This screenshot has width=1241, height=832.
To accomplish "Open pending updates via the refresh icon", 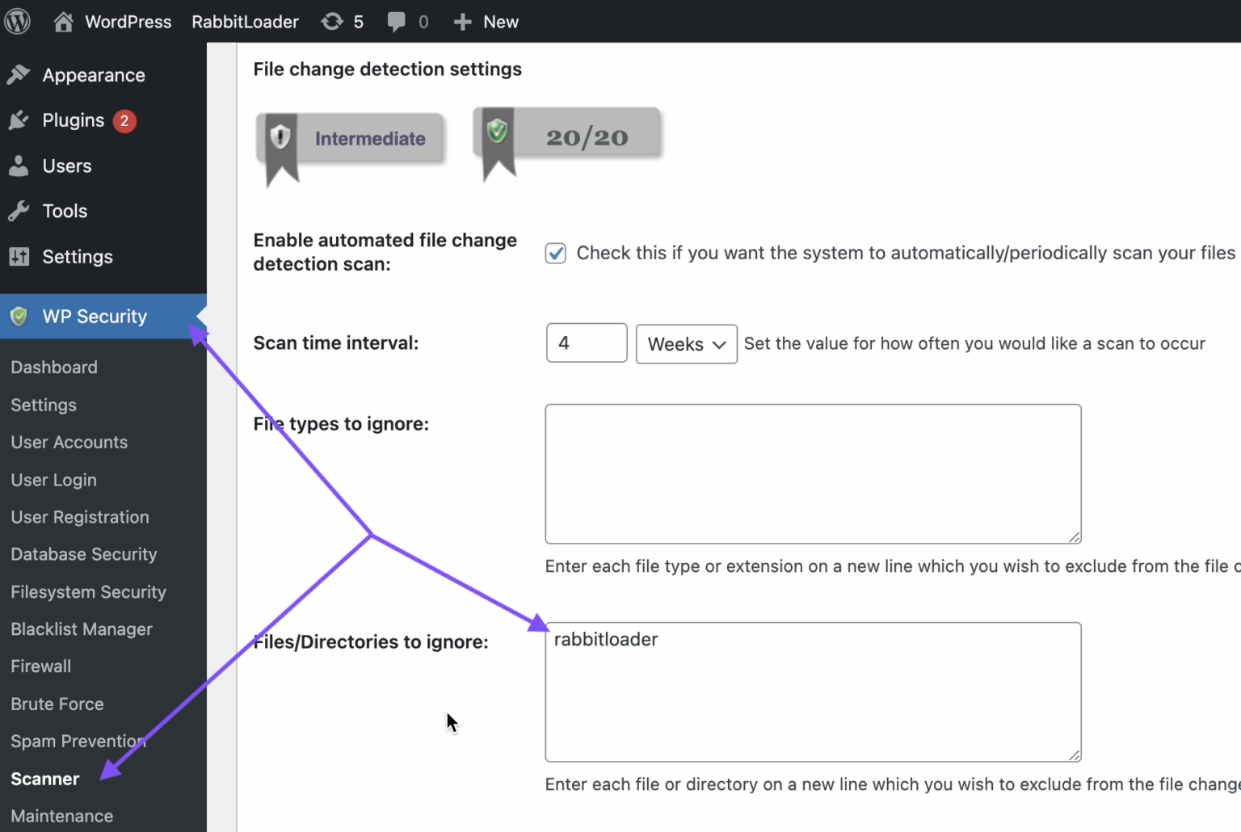I will coord(331,21).
